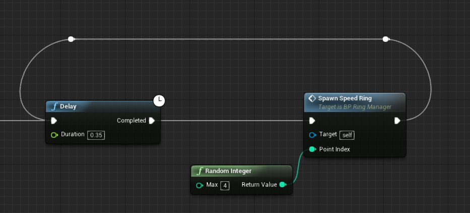The width and height of the screenshot is (470, 213).
Task: Select the Delay node title bar
Action: (x=103, y=107)
